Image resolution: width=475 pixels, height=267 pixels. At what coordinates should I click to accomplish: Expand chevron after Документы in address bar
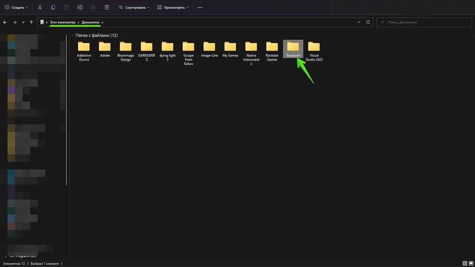[103, 23]
